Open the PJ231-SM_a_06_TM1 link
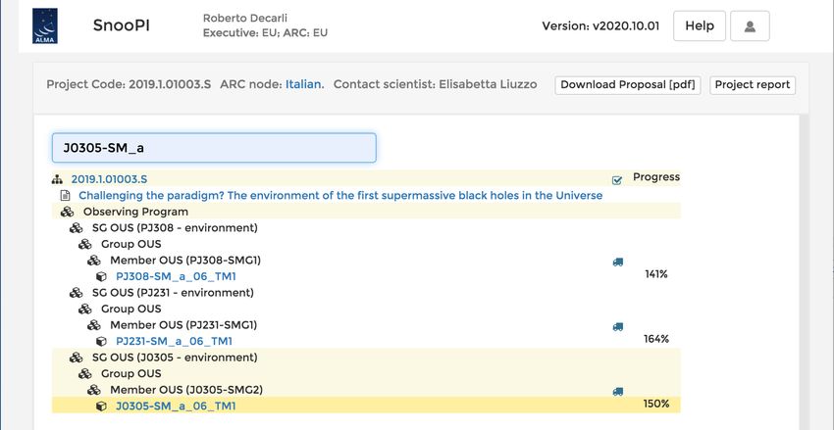This screenshot has height=430, width=834. pos(174,341)
